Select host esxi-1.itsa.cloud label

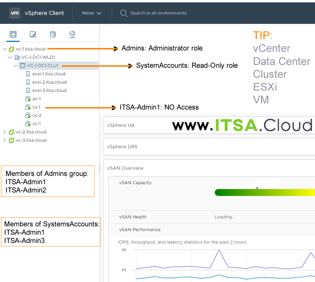[49, 74]
